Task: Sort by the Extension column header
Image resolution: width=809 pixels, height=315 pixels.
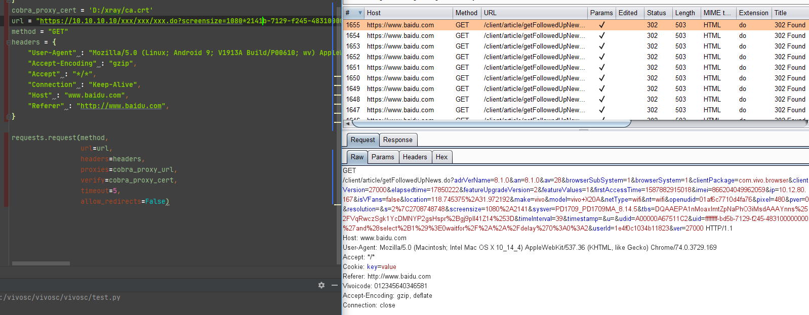Action: coord(753,13)
